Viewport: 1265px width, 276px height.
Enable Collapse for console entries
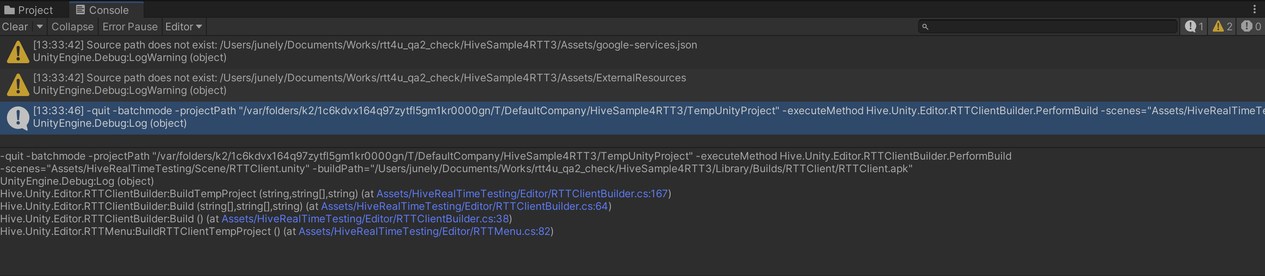72,26
